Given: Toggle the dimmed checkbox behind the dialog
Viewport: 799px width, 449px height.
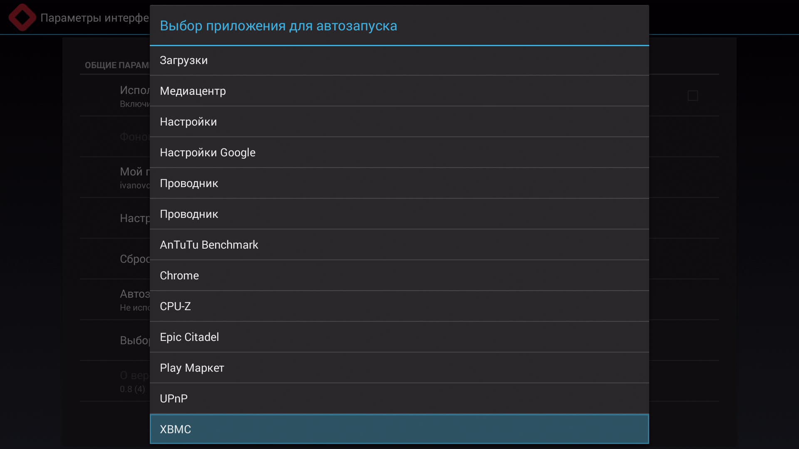Looking at the screenshot, I should pos(692,96).
